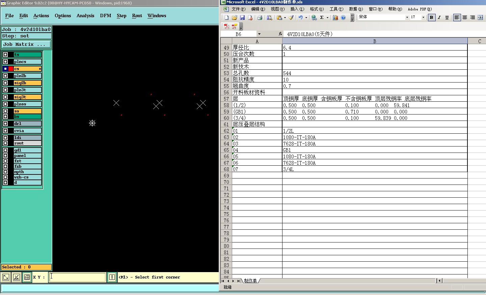Open the font size dropdown

point(423,17)
